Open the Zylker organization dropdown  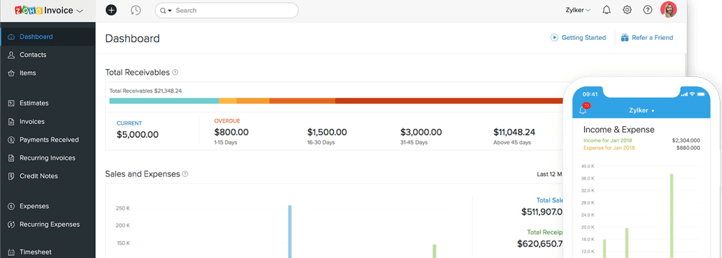point(578,10)
